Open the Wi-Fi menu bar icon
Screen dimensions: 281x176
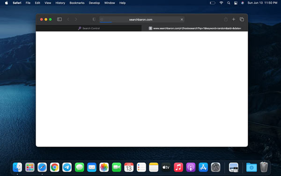point(222,3)
